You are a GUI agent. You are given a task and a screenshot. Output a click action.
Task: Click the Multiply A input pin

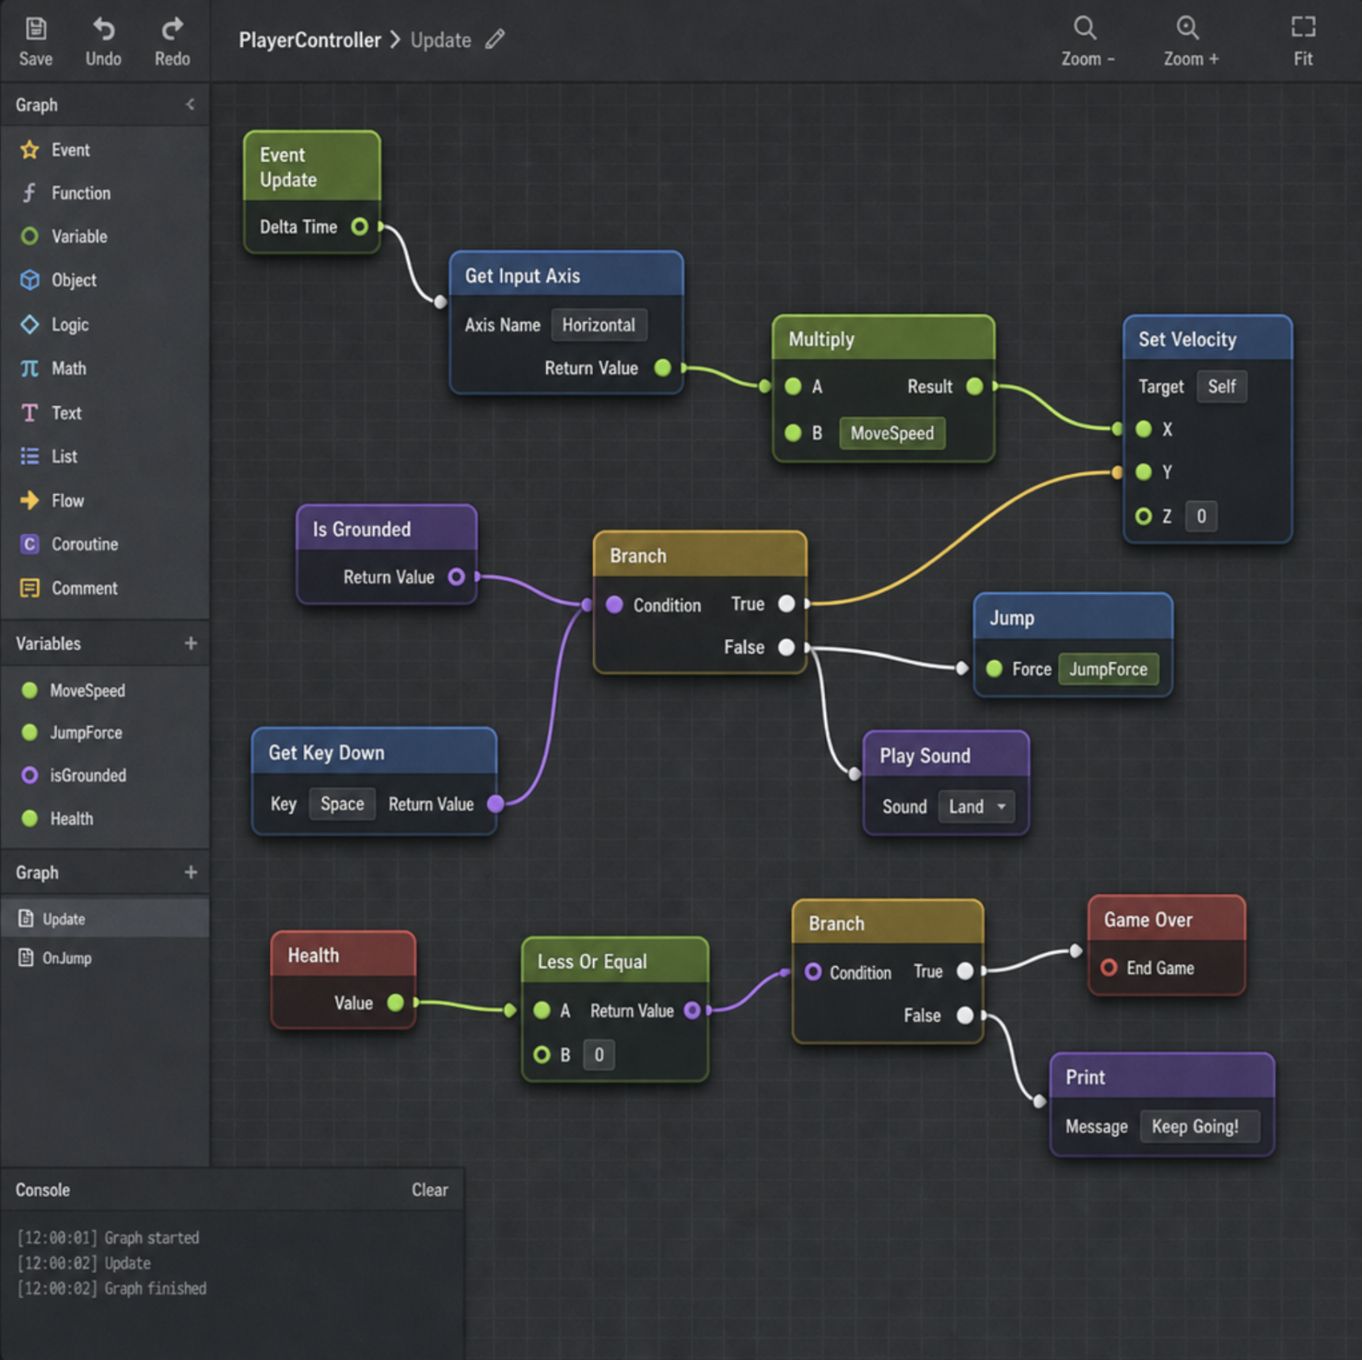pos(793,386)
